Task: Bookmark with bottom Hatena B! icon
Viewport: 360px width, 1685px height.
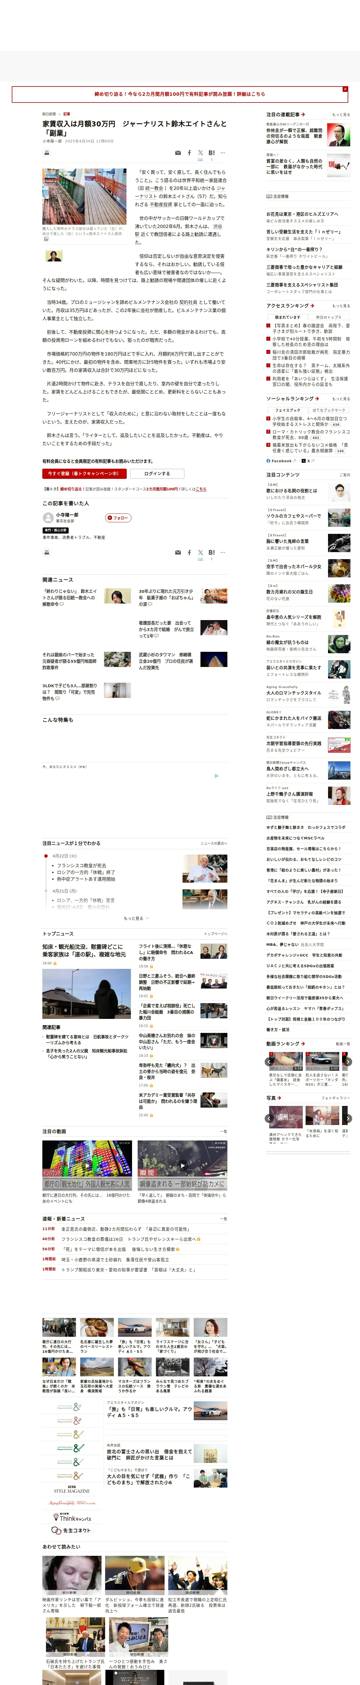Action: point(212,552)
